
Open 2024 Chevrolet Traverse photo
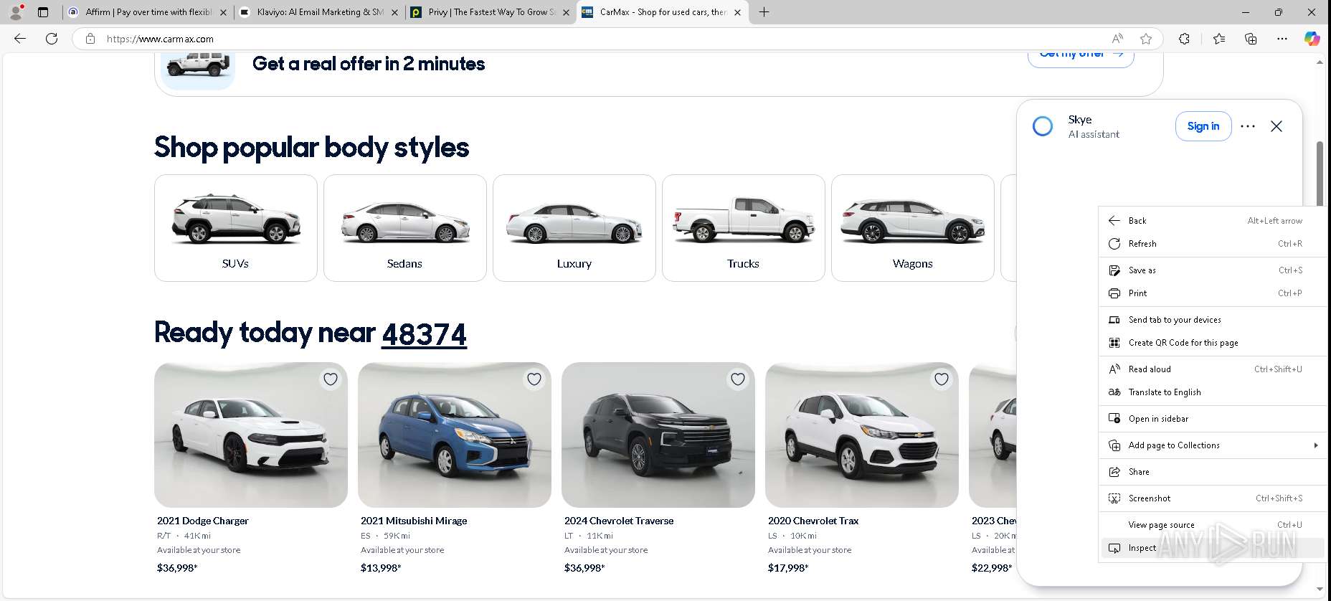[658, 435]
